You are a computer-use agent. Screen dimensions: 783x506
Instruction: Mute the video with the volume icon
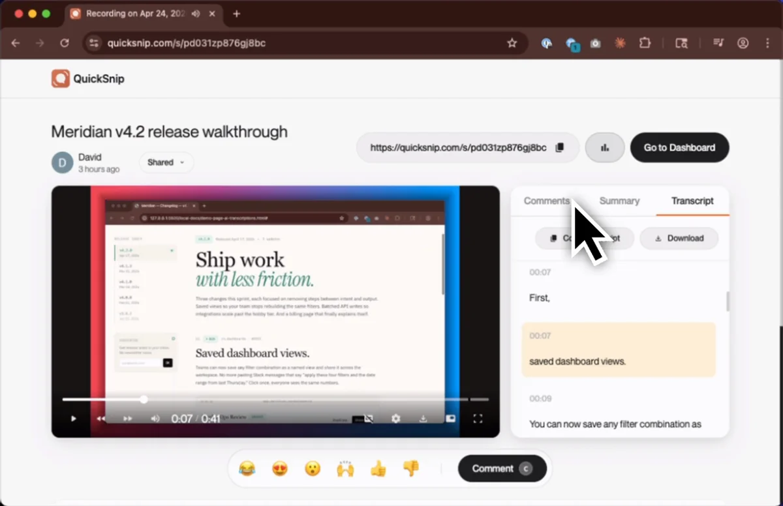(x=155, y=419)
